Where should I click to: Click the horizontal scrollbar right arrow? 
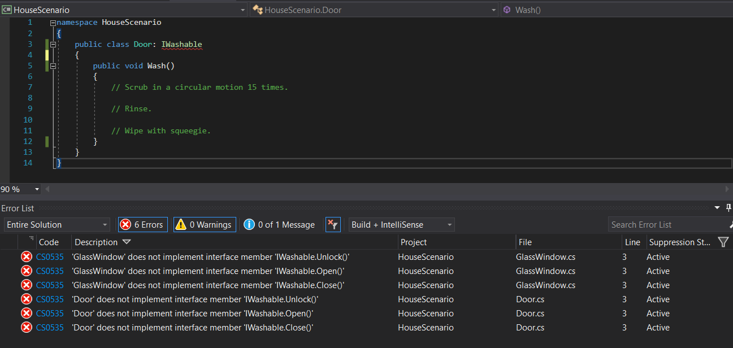click(727, 189)
